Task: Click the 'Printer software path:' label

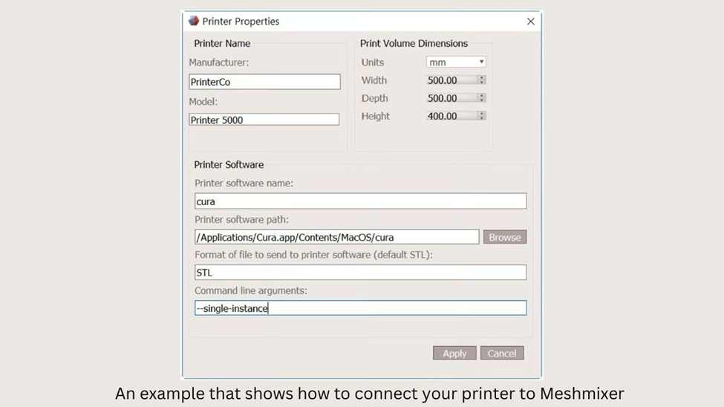Action: pos(241,219)
